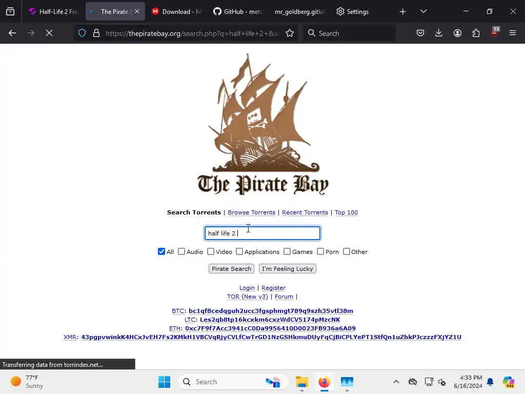
Task: Open the TOR (New v3) link
Action: pos(248,297)
